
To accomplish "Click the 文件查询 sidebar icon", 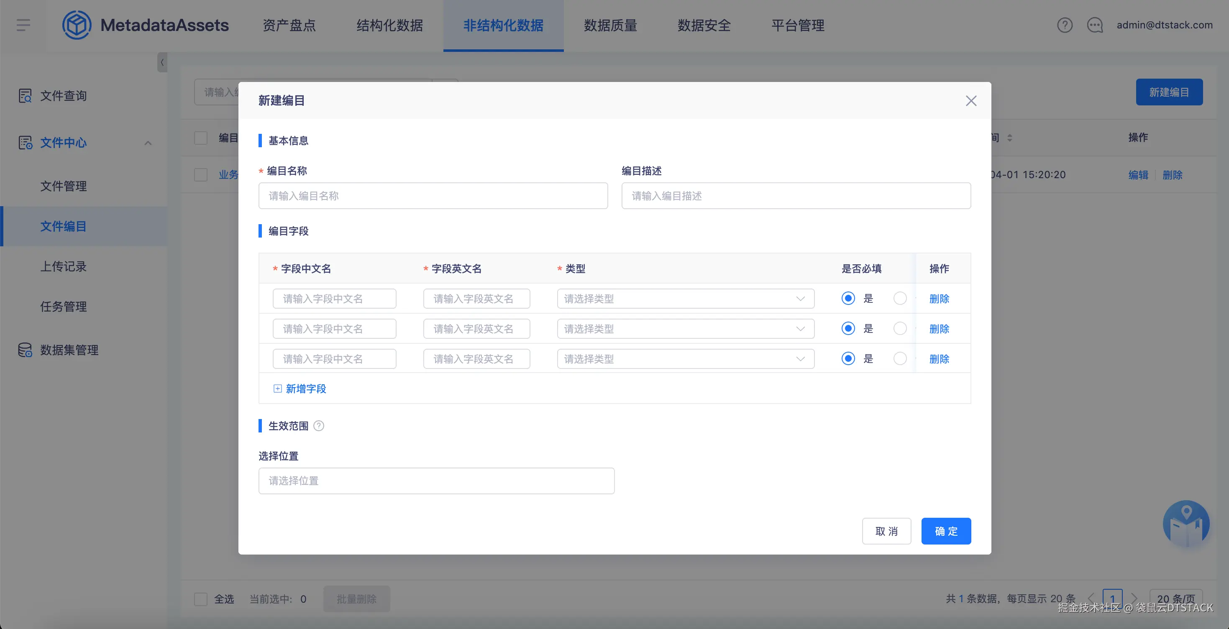I will click(x=25, y=96).
